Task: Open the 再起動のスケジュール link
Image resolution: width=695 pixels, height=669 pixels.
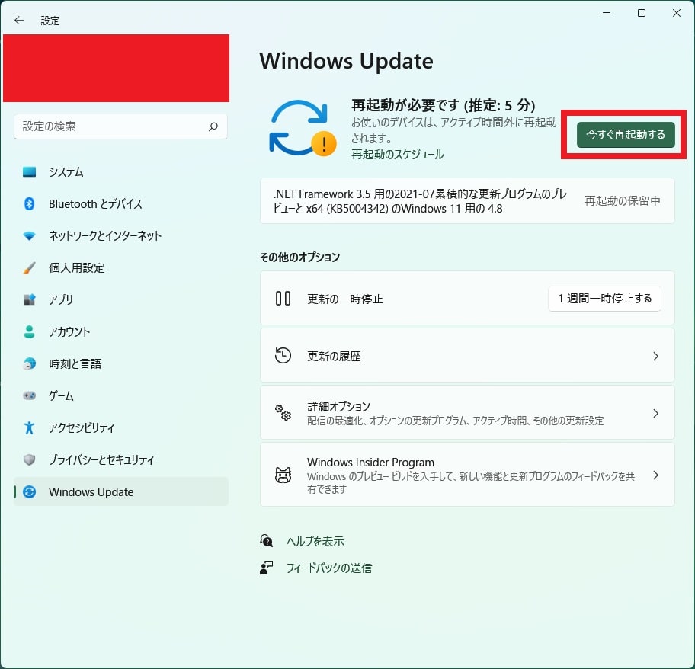Action: pyautogui.click(x=398, y=155)
